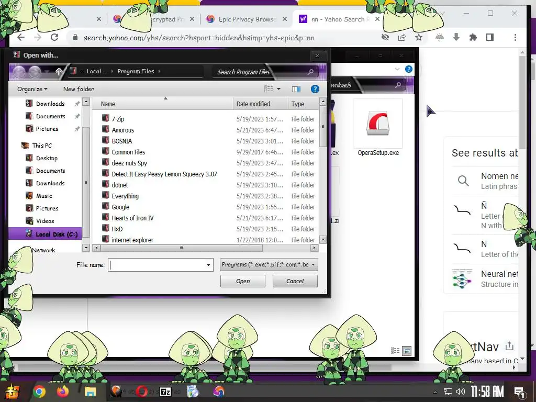The width and height of the screenshot is (536, 402).
Task: Open Firefox from the taskbar
Action: click(63, 392)
